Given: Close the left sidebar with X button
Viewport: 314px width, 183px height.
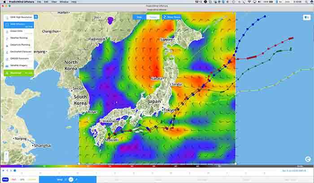Looking at the screenshot, I should point(36,17).
